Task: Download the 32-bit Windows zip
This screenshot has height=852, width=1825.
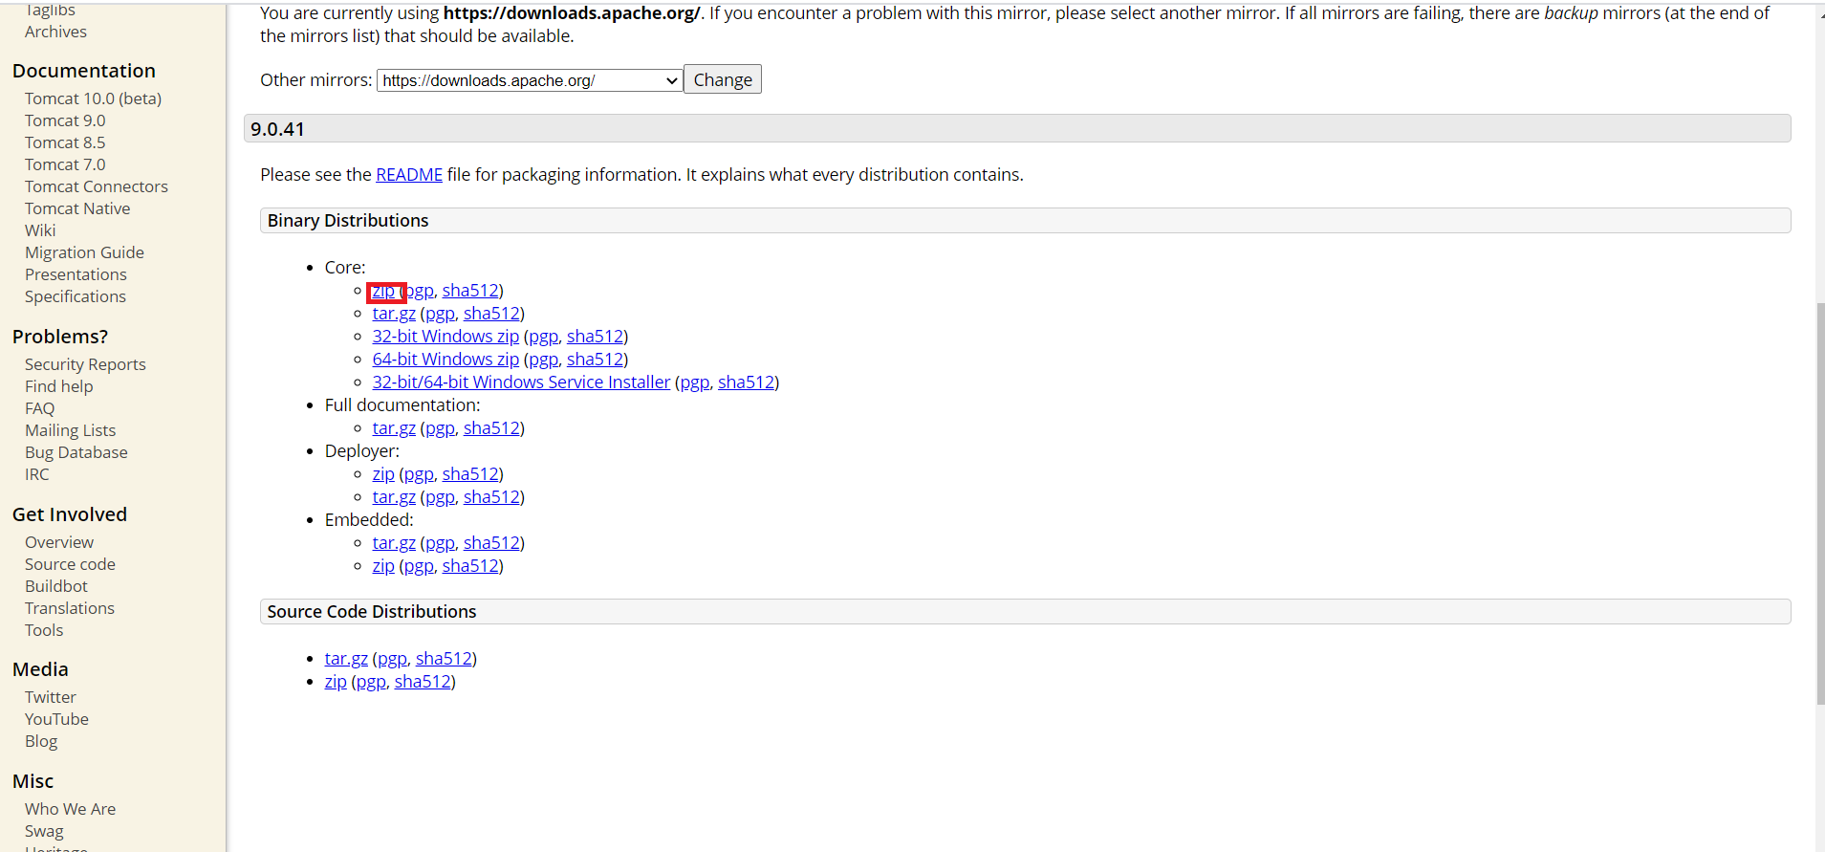Action: tap(445, 337)
